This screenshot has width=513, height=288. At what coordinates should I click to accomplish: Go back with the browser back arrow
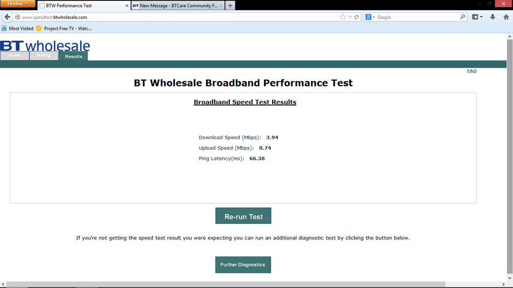pyautogui.click(x=7, y=17)
